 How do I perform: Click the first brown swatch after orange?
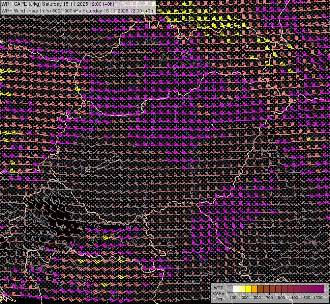point(260,289)
